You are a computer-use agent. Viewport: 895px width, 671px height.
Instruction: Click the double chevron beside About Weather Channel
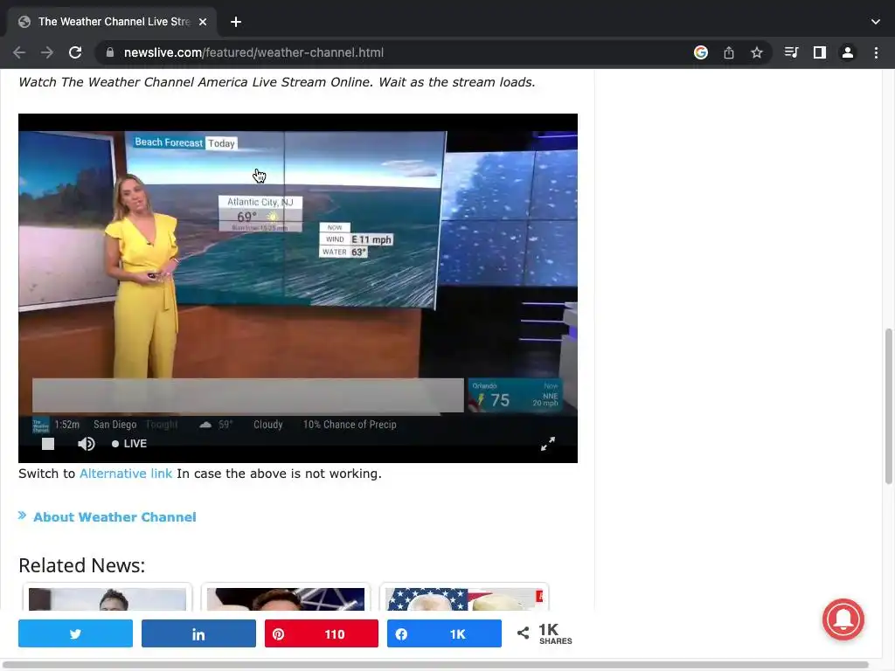[x=22, y=515]
